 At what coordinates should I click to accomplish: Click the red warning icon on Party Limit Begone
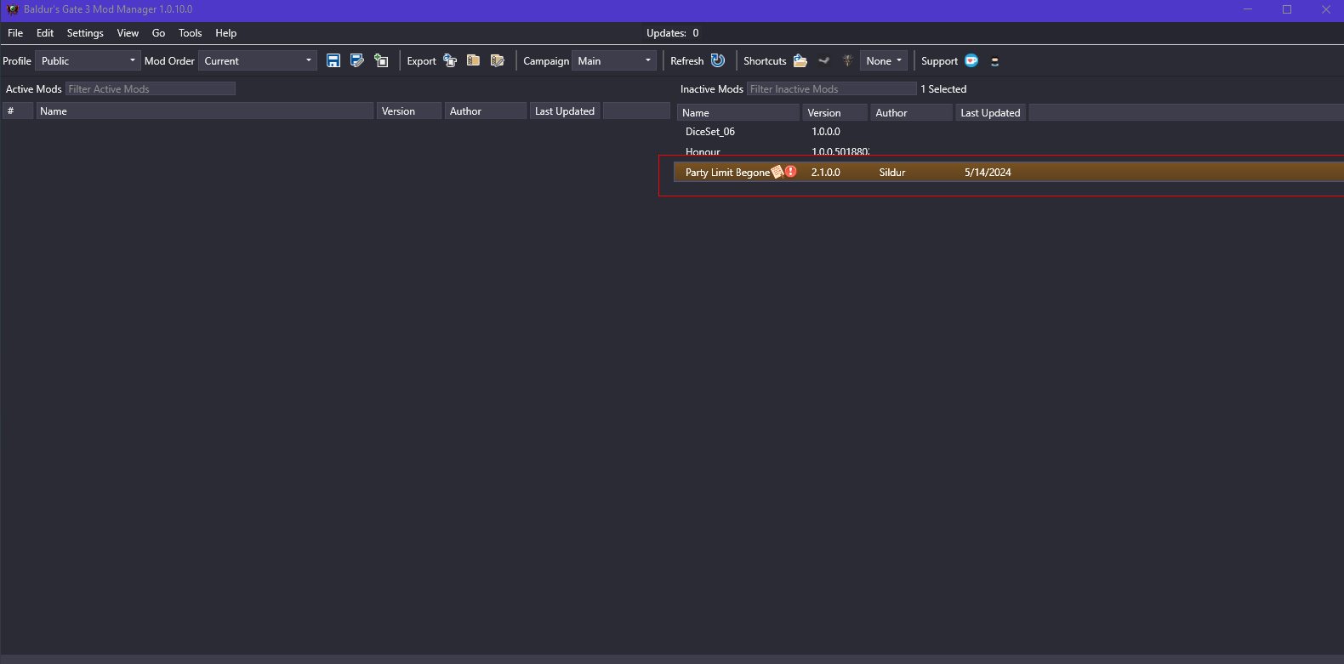click(791, 172)
